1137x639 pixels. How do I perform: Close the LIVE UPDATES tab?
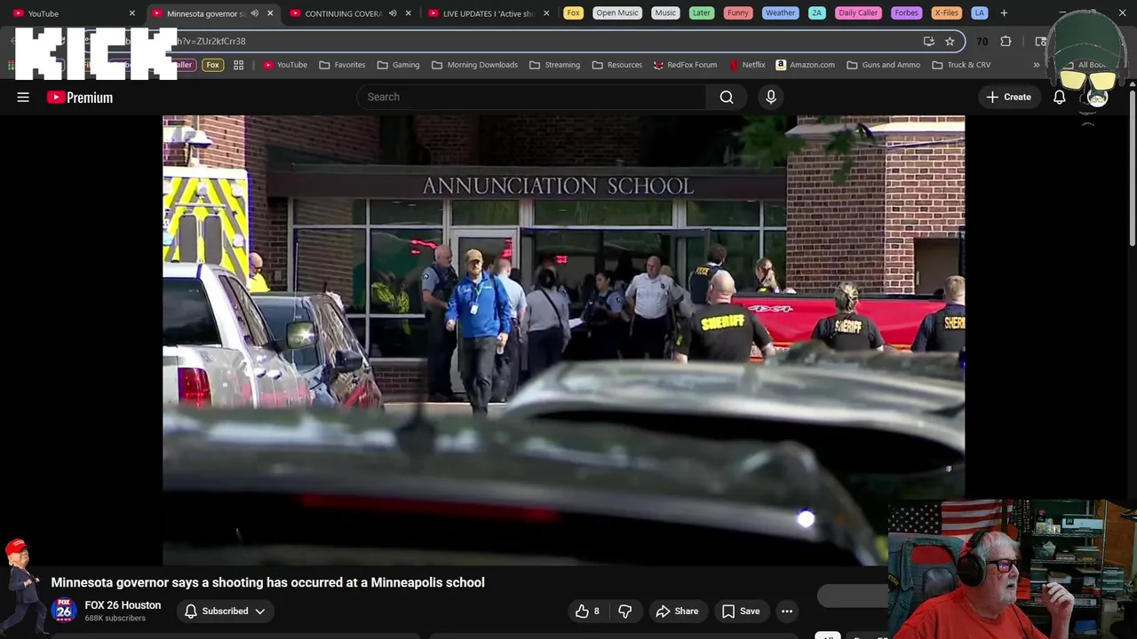pyautogui.click(x=546, y=13)
